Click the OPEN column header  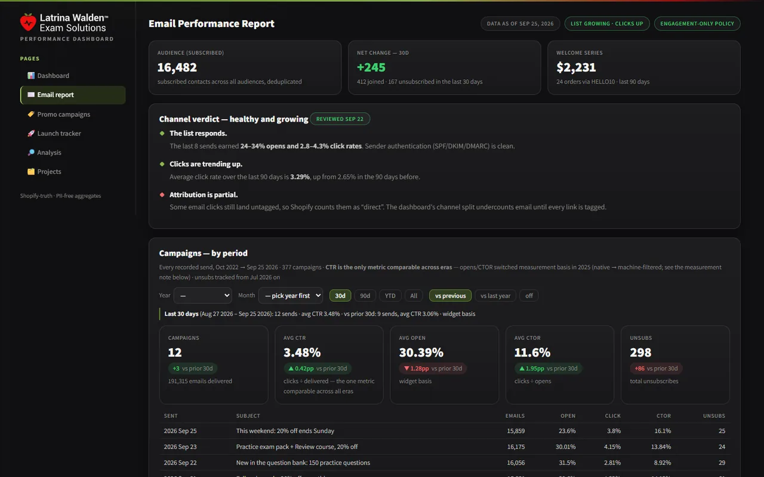pos(568,416)
